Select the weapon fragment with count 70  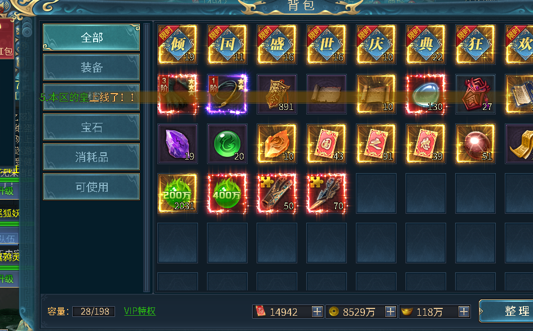tap(327, 193)
